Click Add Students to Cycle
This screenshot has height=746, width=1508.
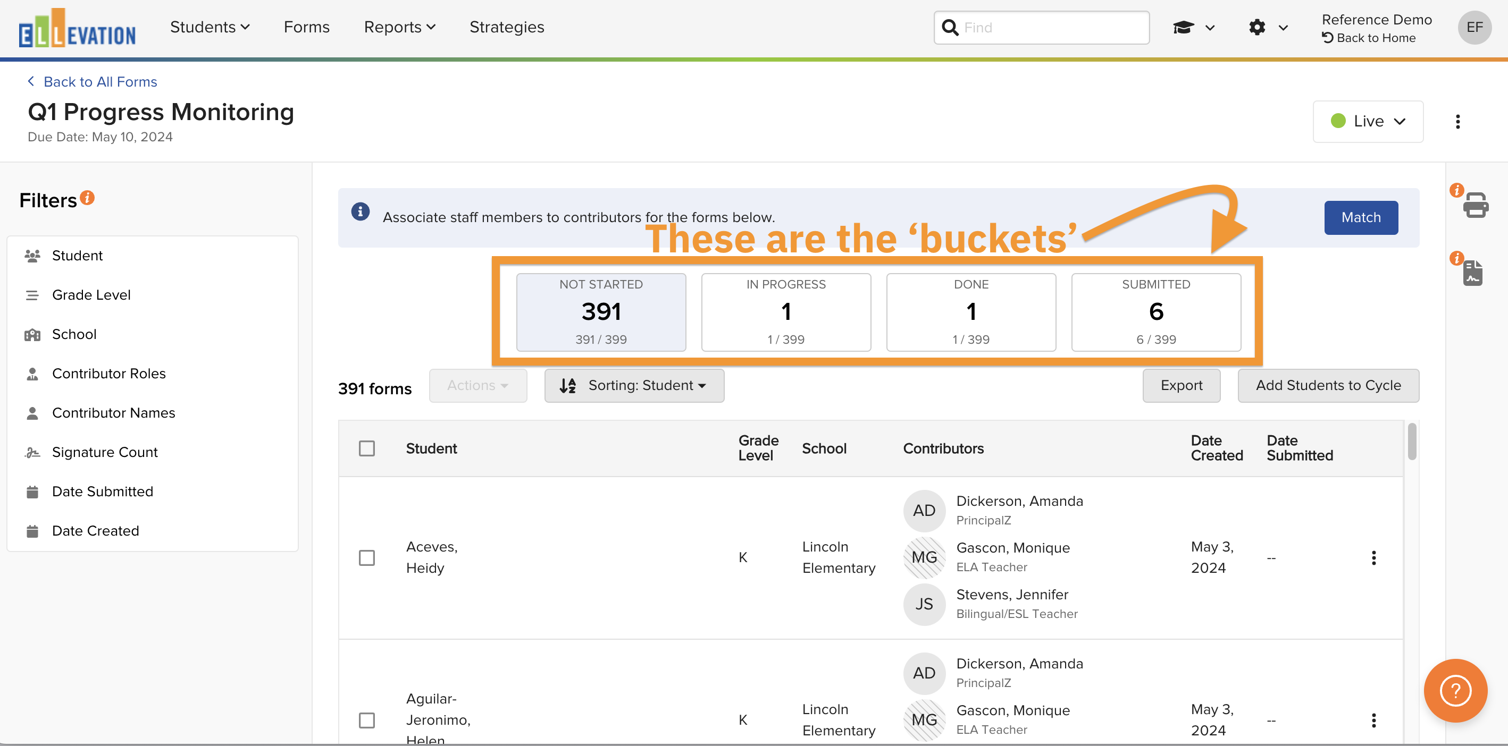tap(1328, 386)
